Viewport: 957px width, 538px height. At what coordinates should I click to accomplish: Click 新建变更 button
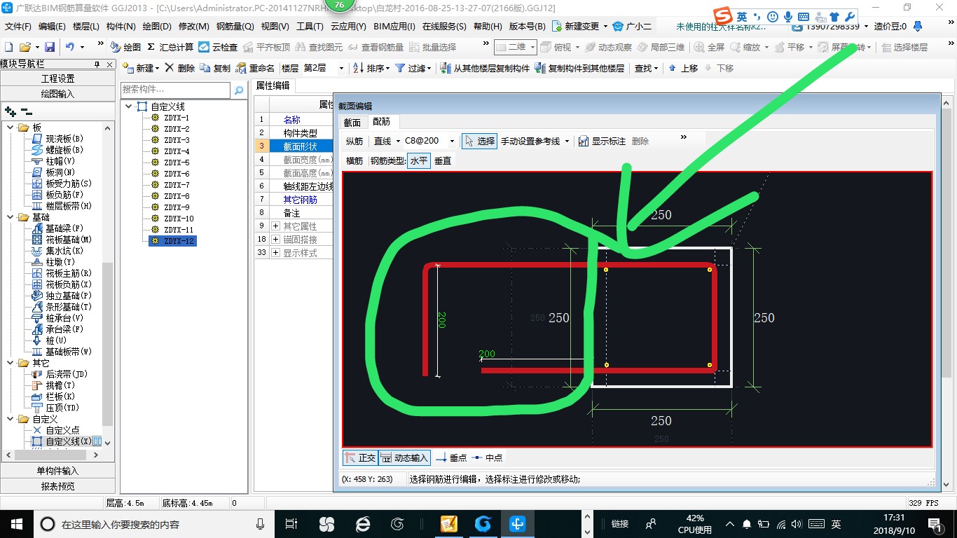coord(581,26)
